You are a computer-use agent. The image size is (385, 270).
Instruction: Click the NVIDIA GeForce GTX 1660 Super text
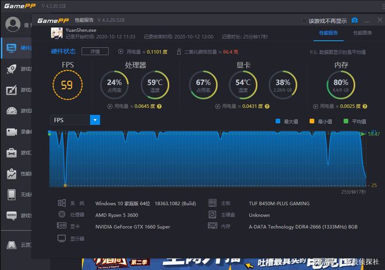point(132,227)
